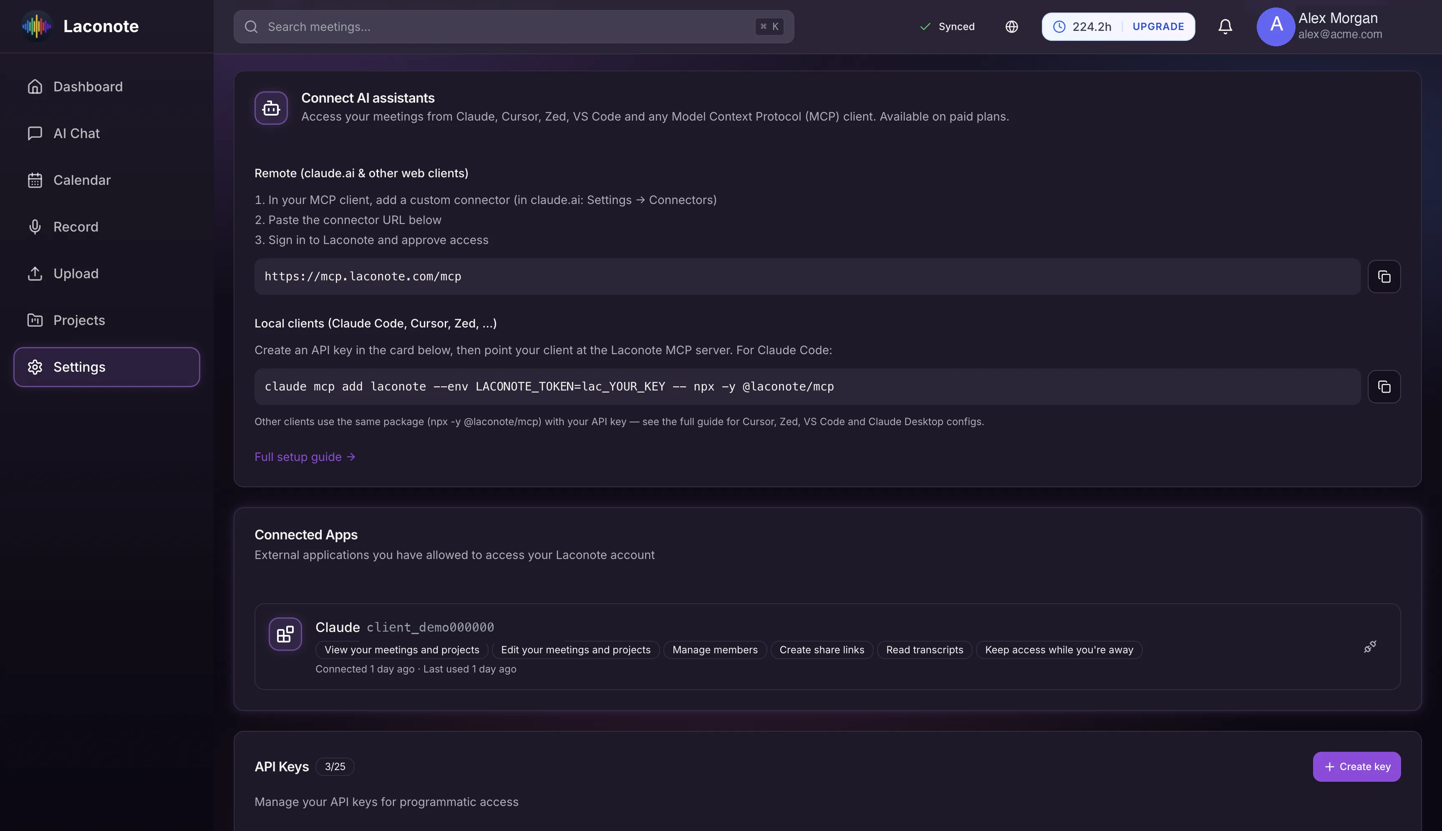Click the Laconote waveform logo icon
The width and height of the screenshot is (1442, 831).
tap(37, 26)
